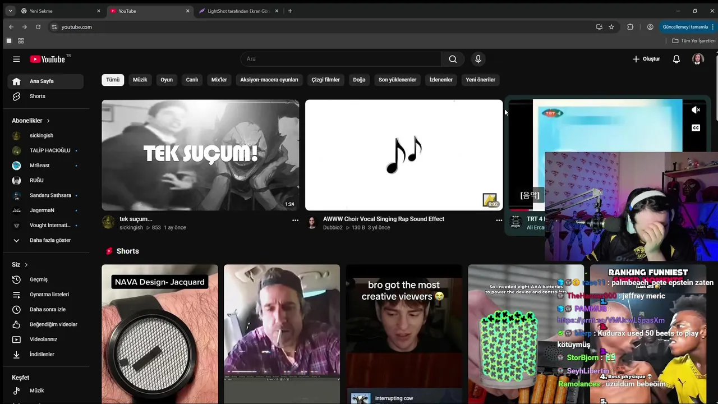The image size is (718, 404).
Task: Play the AWWW Choir music note thumbnail
Action: click(x=404, y=155)
